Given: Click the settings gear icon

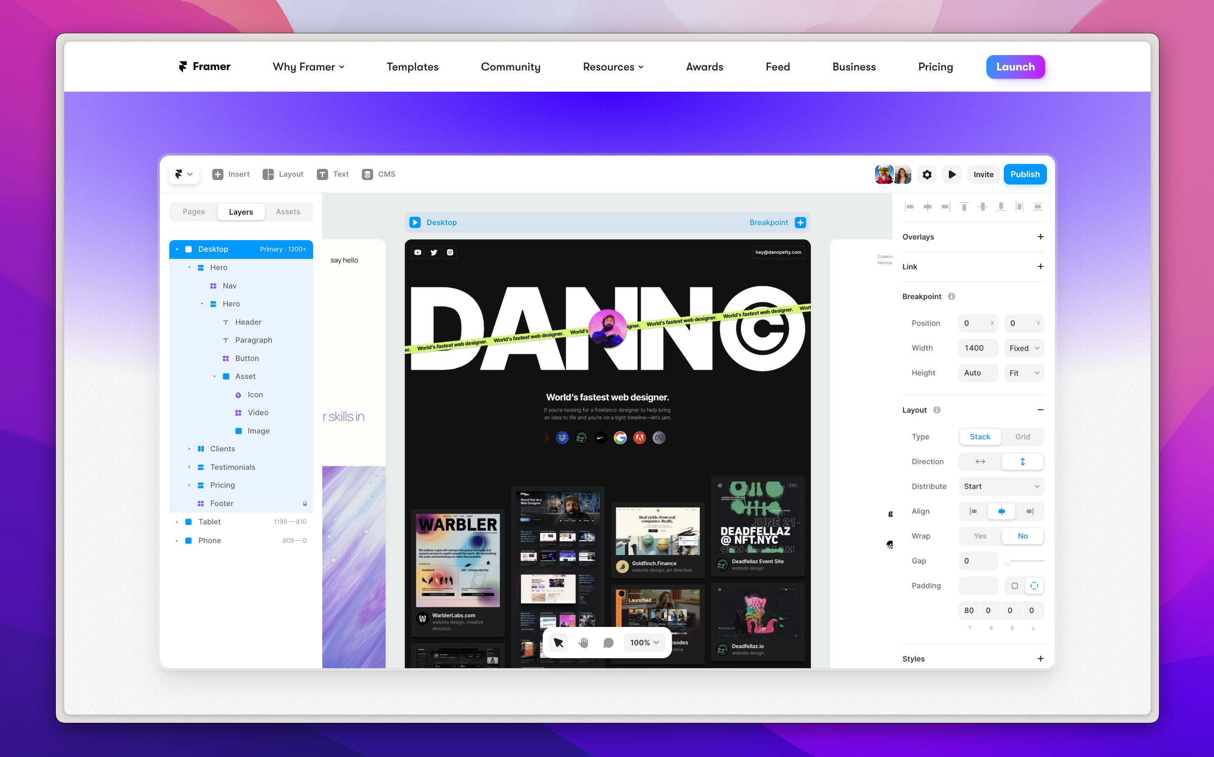Looking at the screenshot, I should point(927,174).
